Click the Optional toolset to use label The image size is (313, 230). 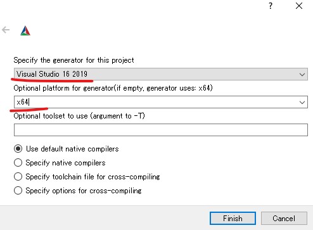[79, 116]
